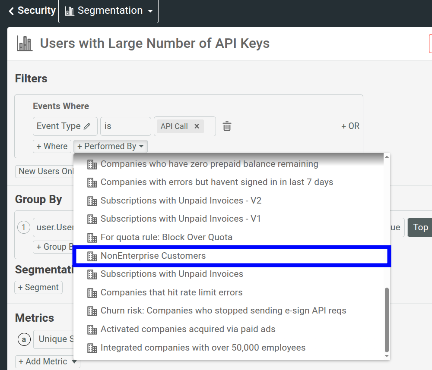Click the pencil icon beside Event Type

87,126
